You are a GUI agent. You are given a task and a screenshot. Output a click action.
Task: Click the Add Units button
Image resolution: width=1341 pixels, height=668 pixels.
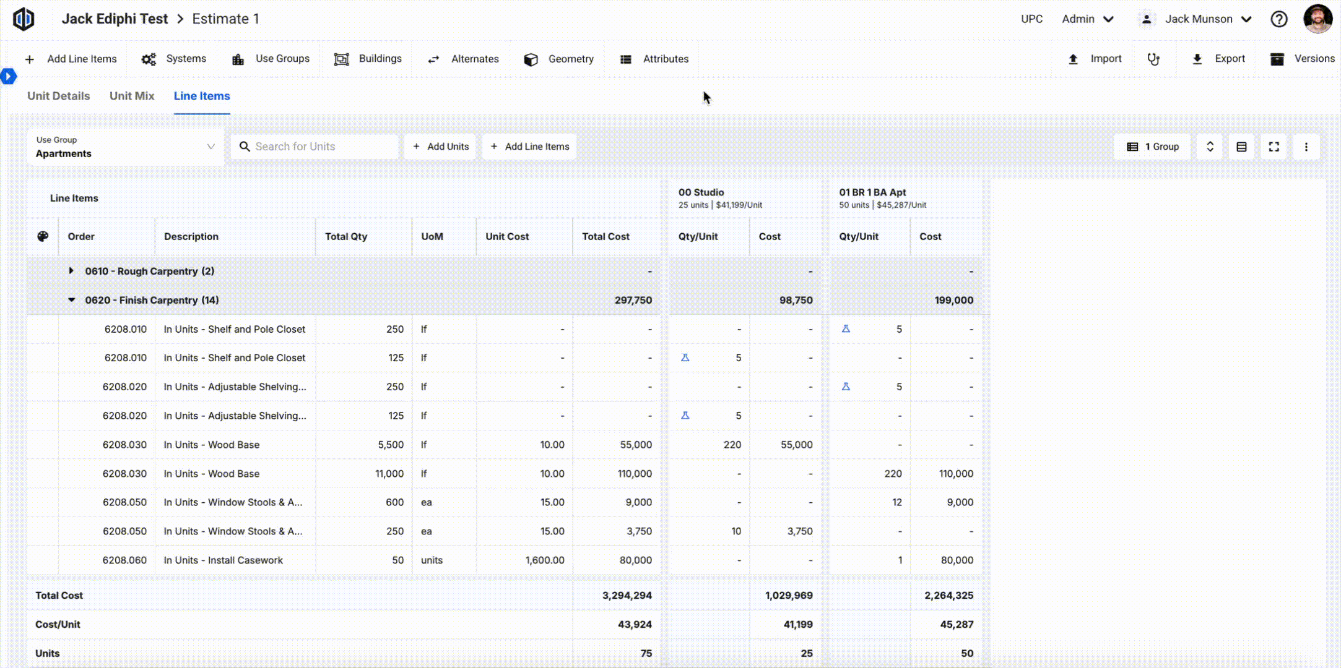click(440, 147)
